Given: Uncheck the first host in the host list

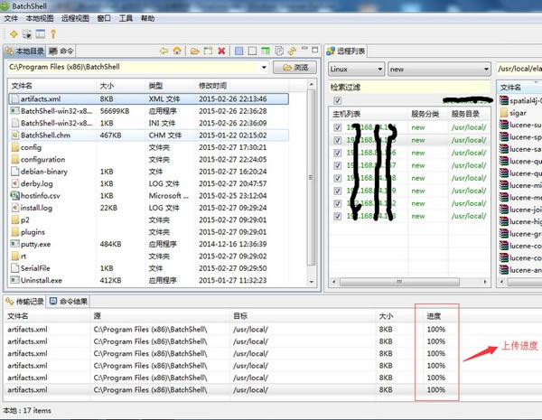Looking at the screenshot, I should (338, 127).
